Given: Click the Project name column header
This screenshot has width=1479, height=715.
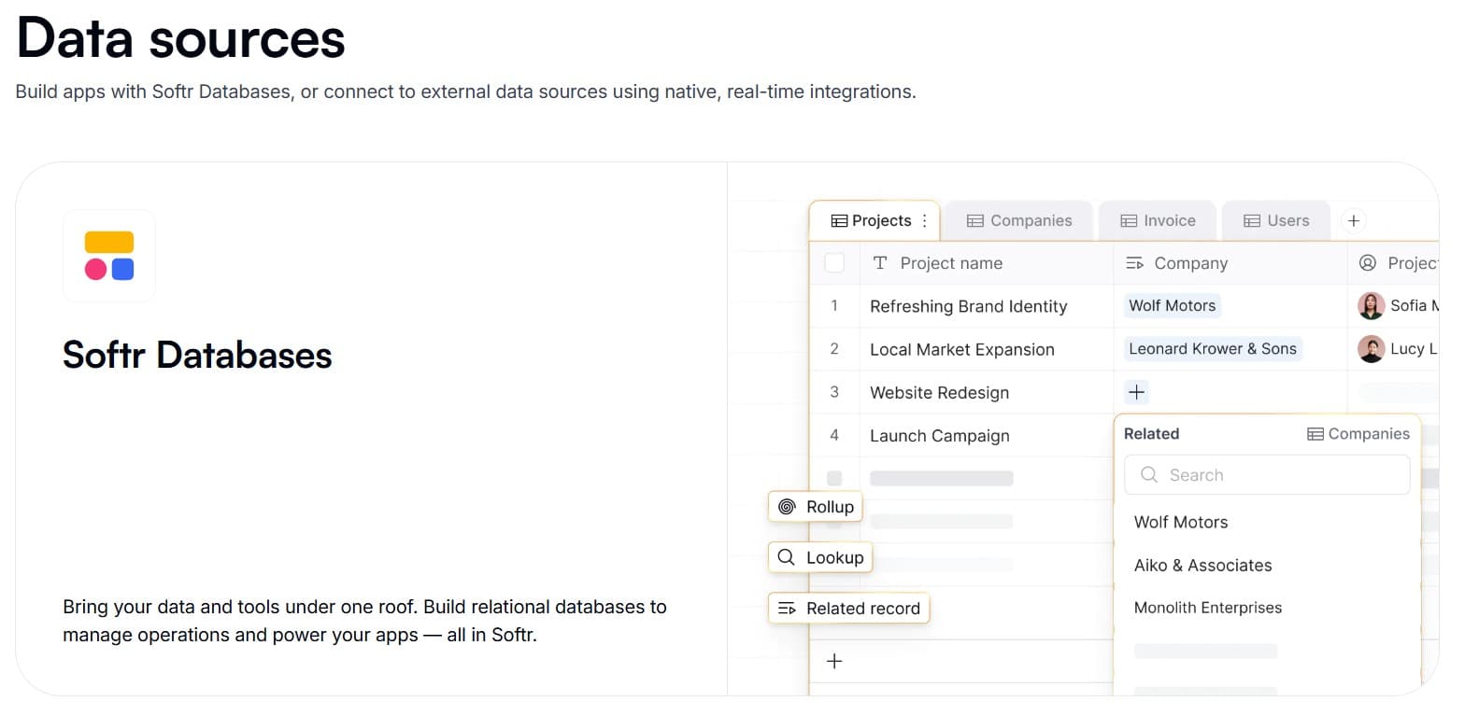Looking at the screenshot, I should click(x=987, y=263).
